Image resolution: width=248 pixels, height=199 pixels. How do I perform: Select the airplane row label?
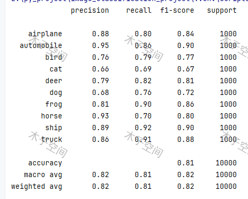pos(45,34)
